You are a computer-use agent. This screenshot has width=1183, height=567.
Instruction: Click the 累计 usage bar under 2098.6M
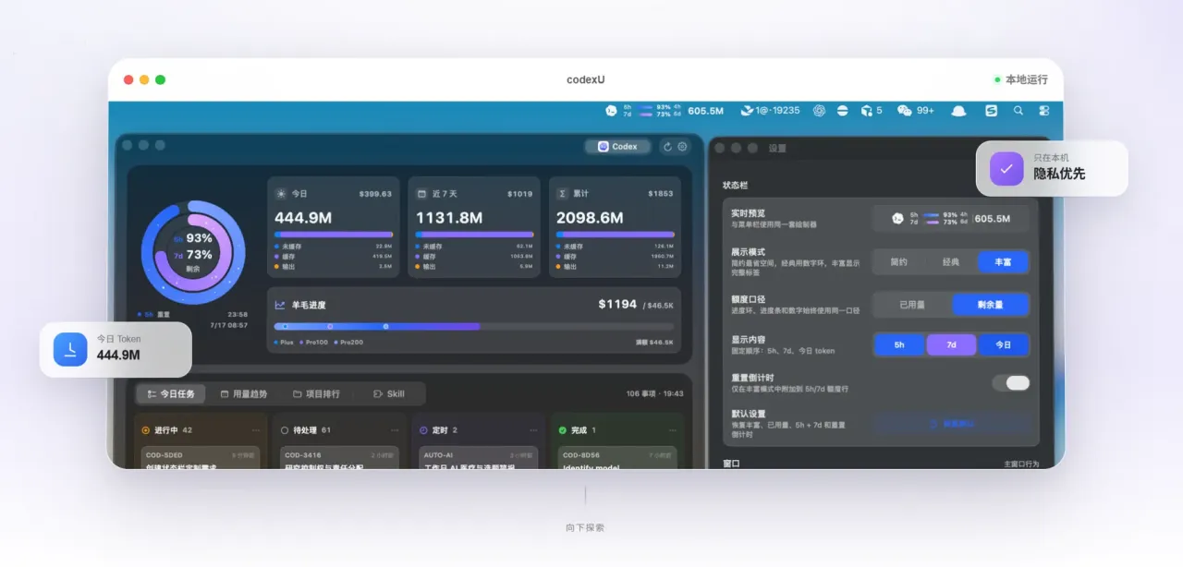pyautogui.click(x=615, y=235)
